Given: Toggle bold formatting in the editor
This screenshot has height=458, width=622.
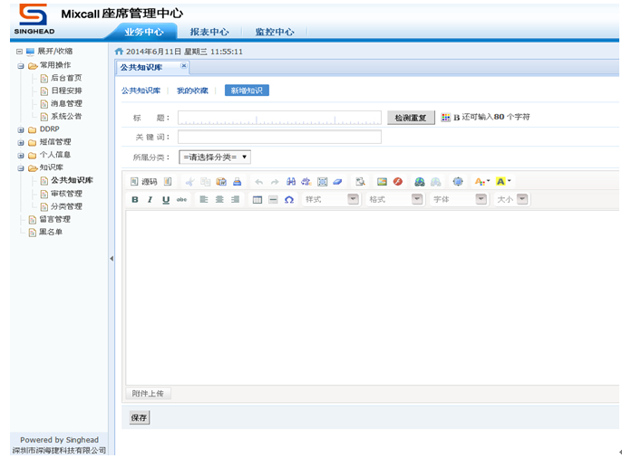Looking at the screenshot, I should 135,199.
